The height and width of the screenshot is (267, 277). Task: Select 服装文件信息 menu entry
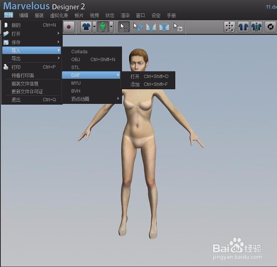tap(32, 84)
